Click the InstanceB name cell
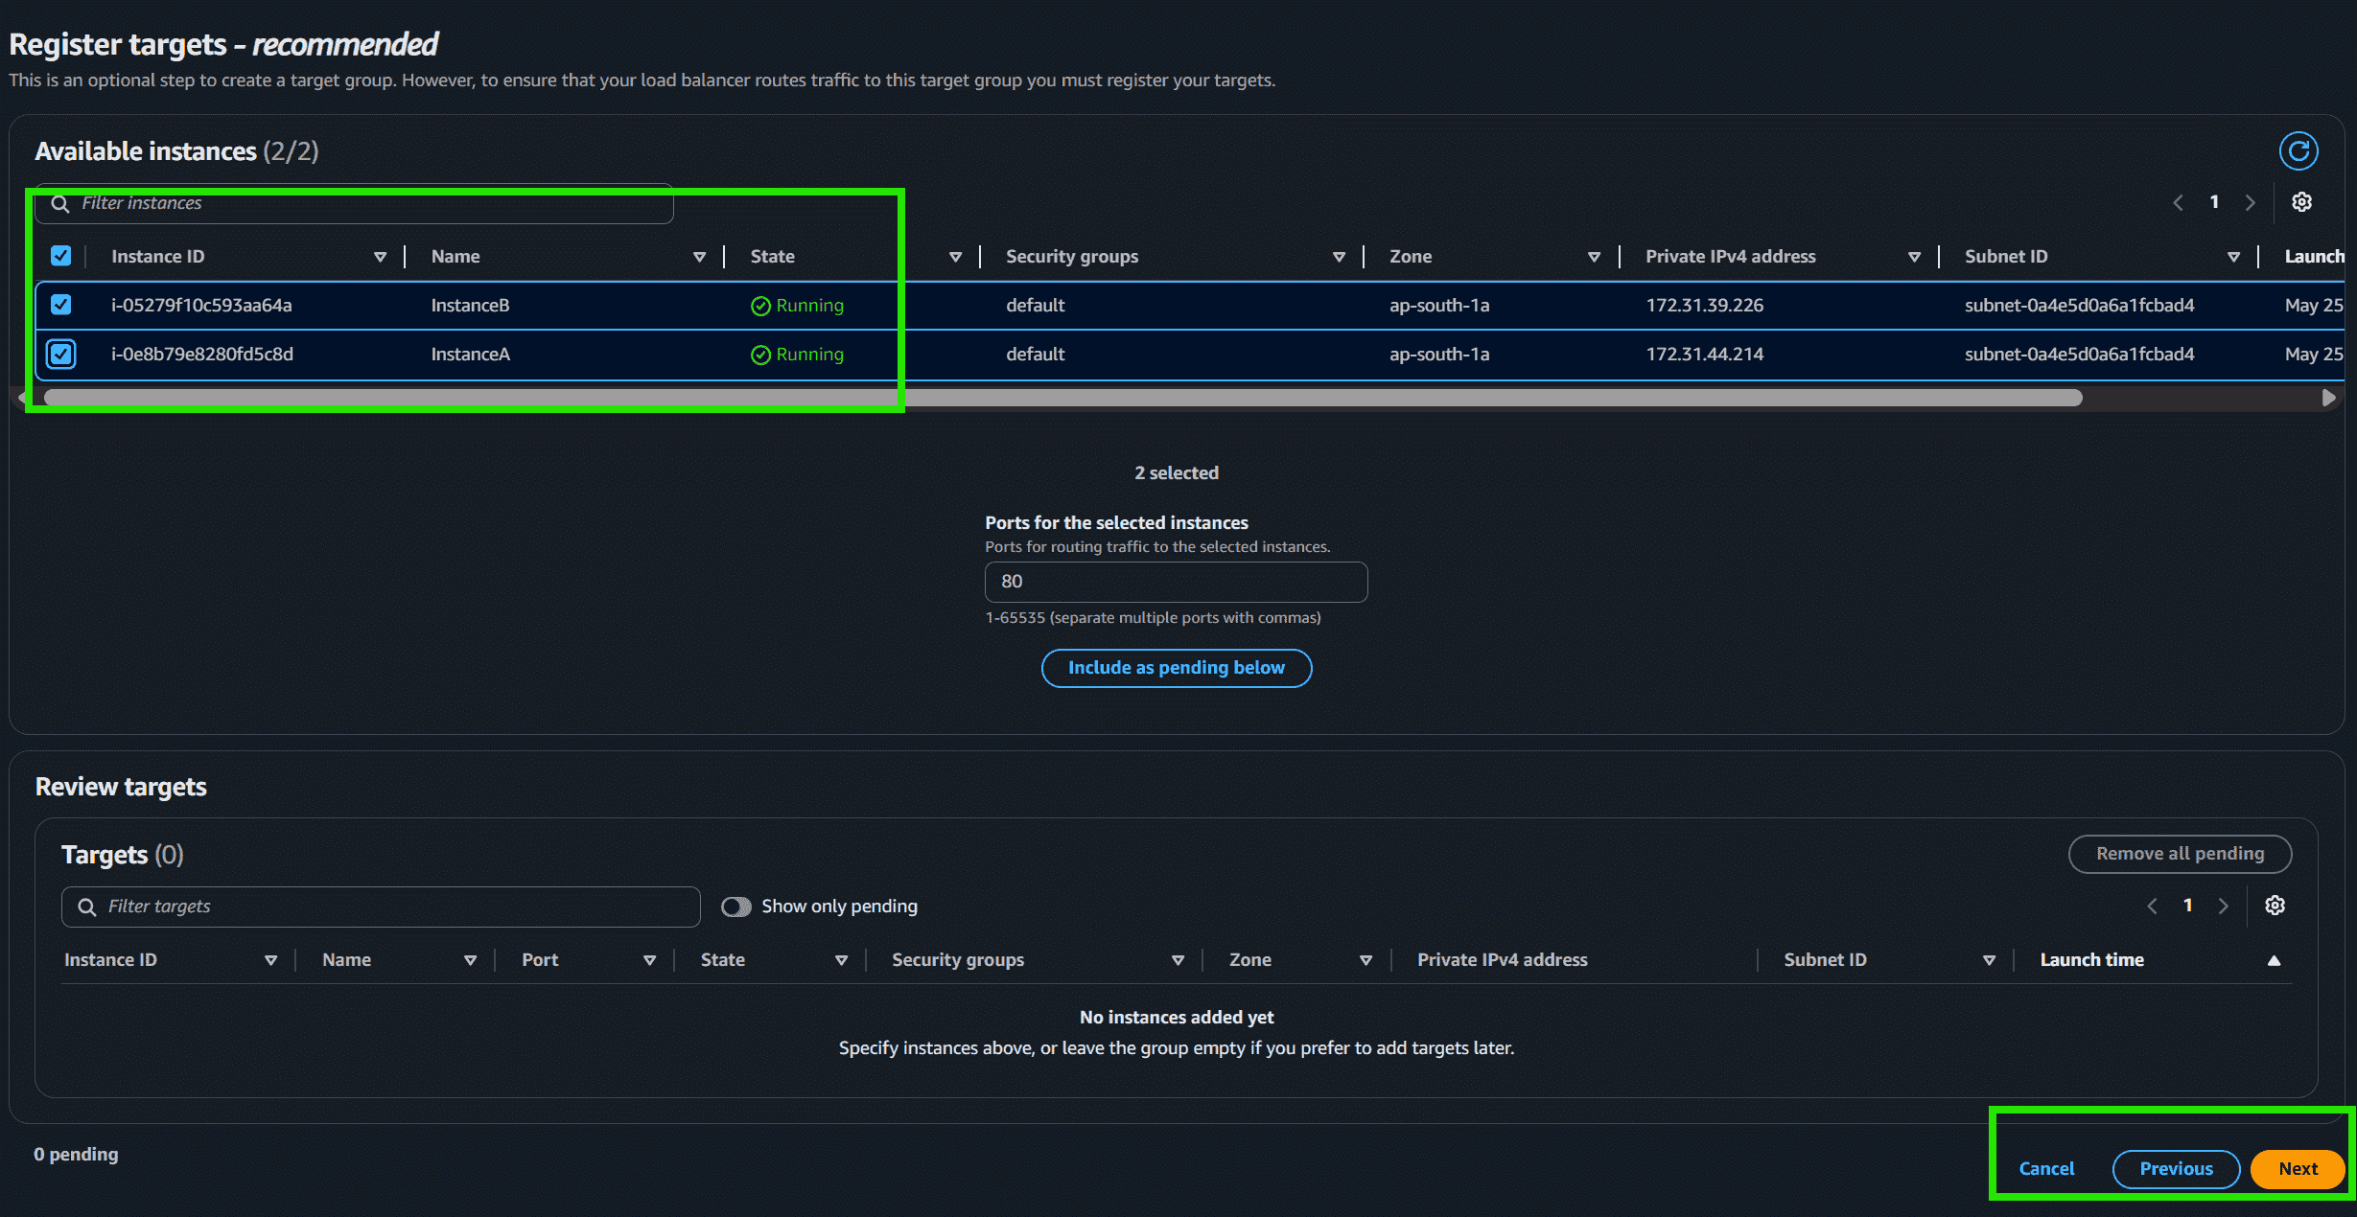The image size is (2357, 1217). tap(470, 306)
